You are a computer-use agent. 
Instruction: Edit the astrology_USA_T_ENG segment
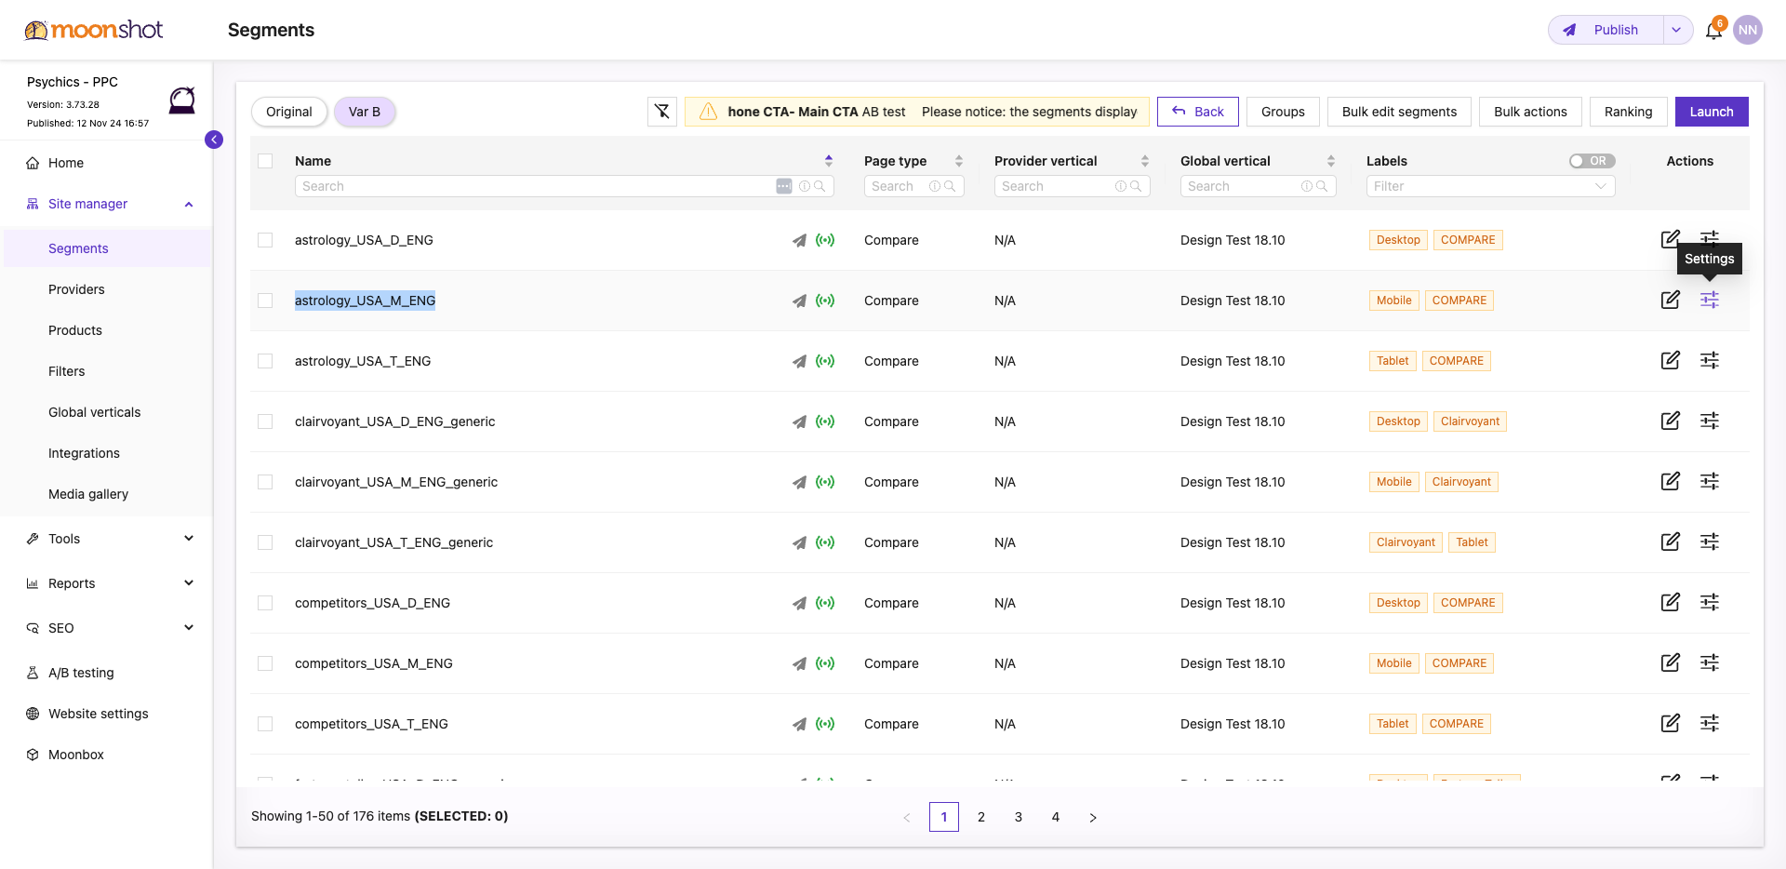pos(1671,360)
